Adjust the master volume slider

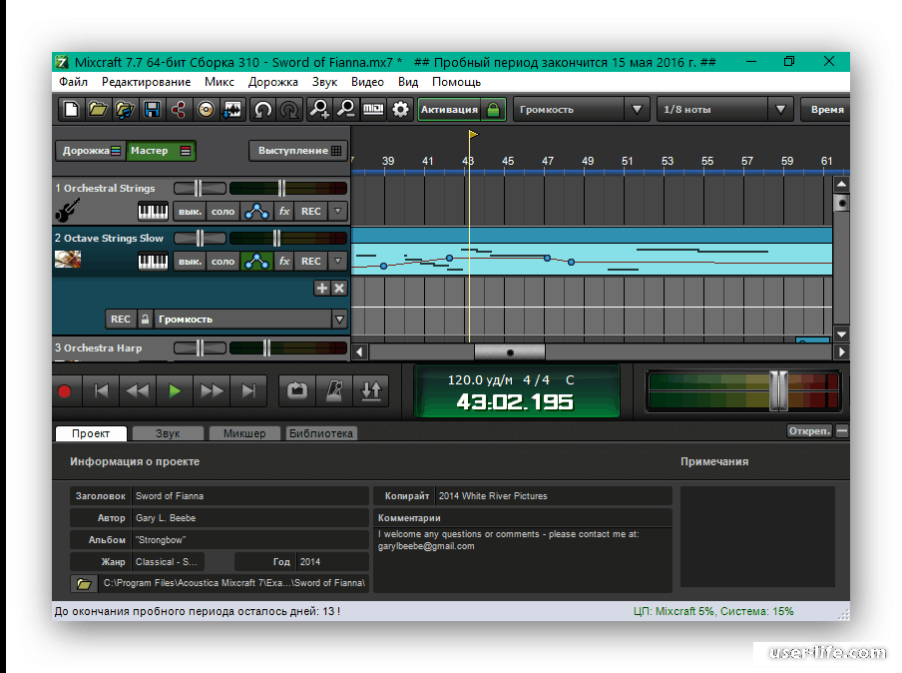coord(778,391)
